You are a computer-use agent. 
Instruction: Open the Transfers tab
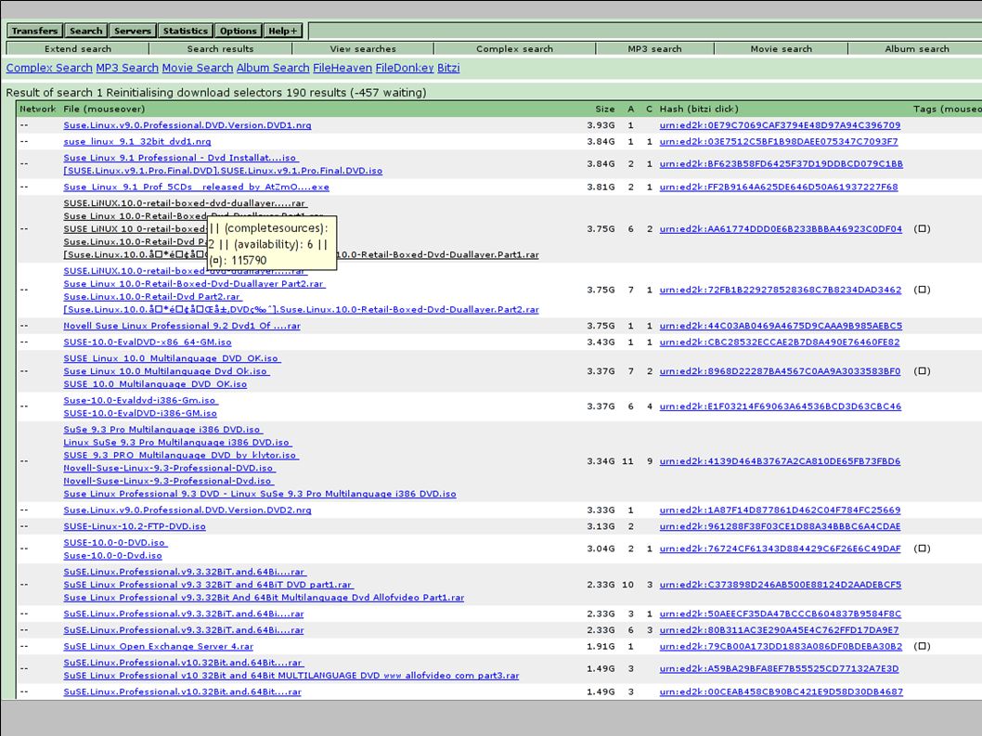tap(34, 31)
